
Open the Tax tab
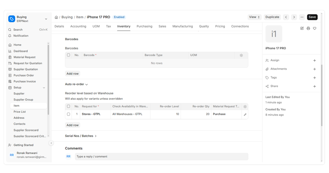coord(109,26)
